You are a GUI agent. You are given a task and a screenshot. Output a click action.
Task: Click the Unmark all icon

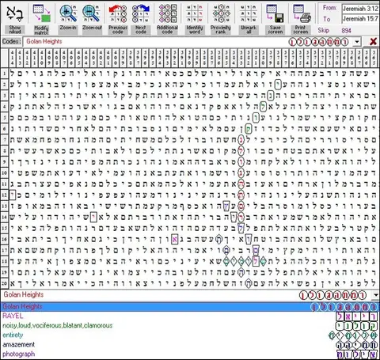249,13
